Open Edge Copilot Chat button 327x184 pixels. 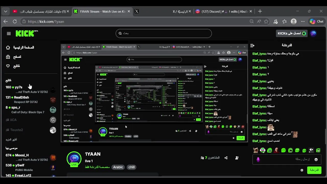(x=317, y=21)
